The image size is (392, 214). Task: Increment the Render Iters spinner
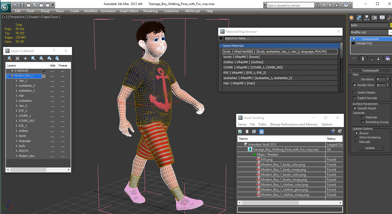388,84
